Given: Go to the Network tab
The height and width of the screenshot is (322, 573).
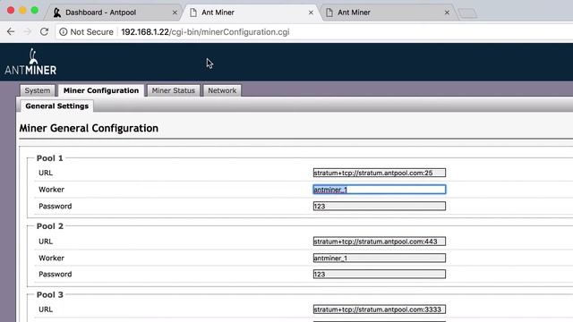Looking at the screenshot, I should (x=222, y=90).
